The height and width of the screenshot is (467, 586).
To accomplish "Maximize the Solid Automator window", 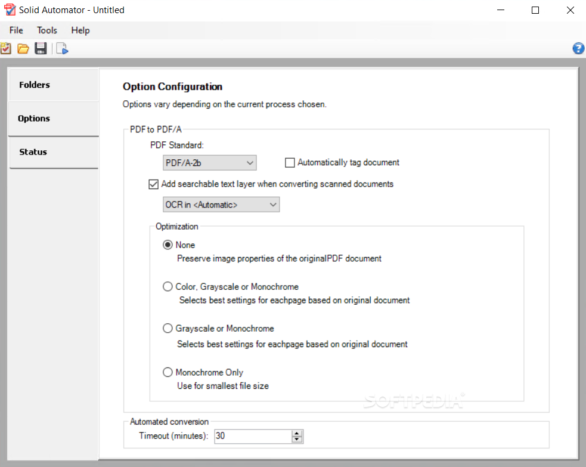I will click(535, 10).
